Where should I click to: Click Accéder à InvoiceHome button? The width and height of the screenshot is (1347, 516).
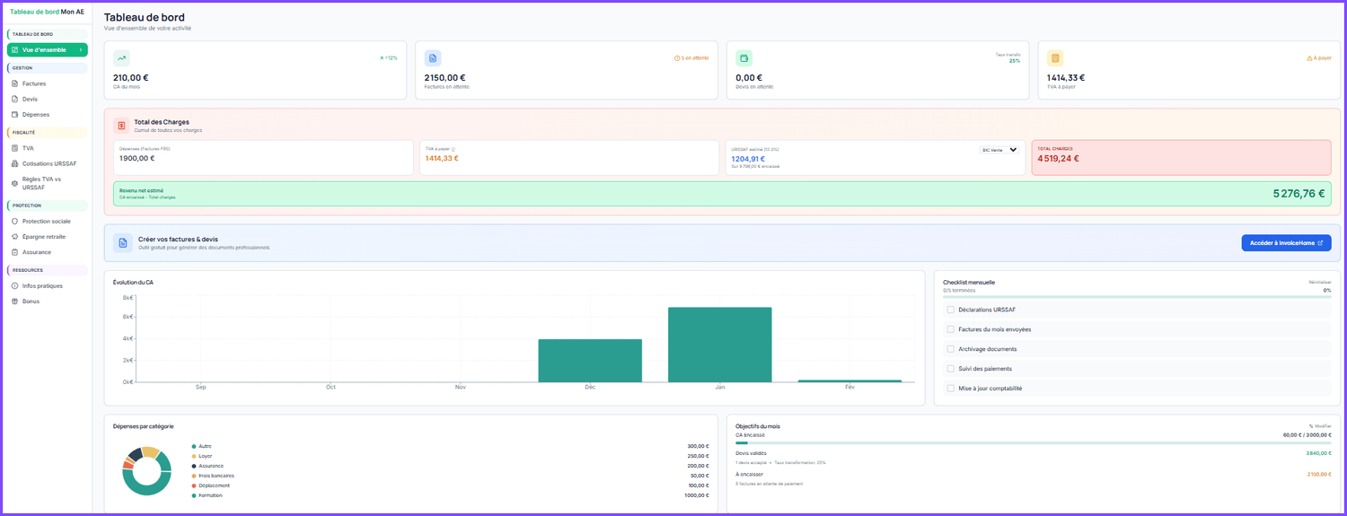tap(1286, 243)
